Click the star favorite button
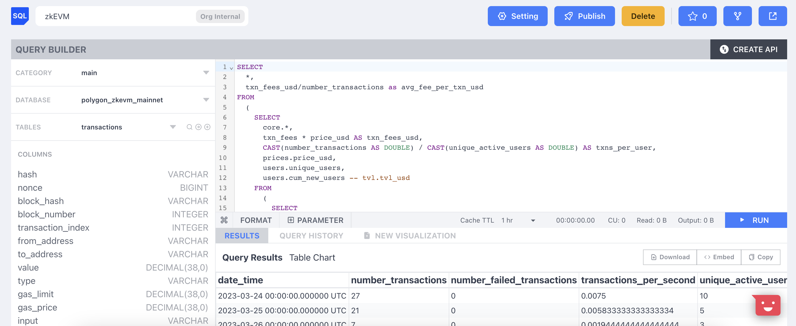The height and width of the screenshot is (326, 796). [x=697, y=16]
